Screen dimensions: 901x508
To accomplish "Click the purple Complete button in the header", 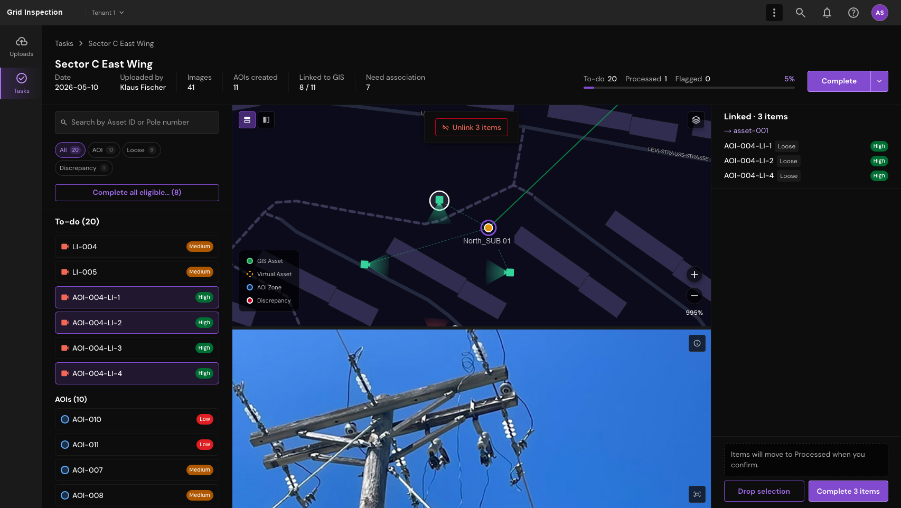I will tap(839, 81).
